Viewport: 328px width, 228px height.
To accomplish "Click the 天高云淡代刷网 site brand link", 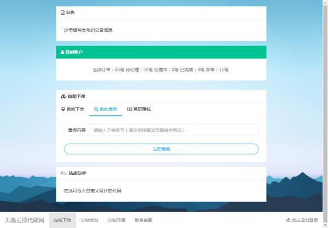I will [x=24, y=220].
